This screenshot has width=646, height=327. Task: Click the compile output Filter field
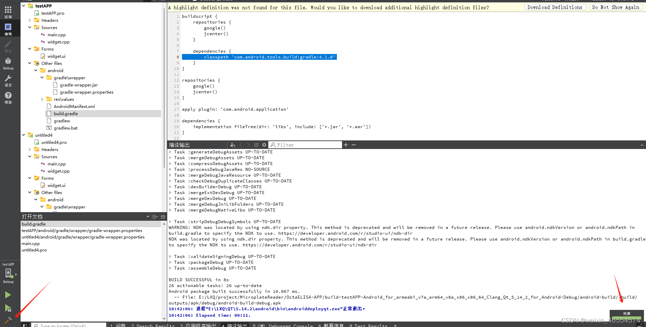tap(305, 145)
